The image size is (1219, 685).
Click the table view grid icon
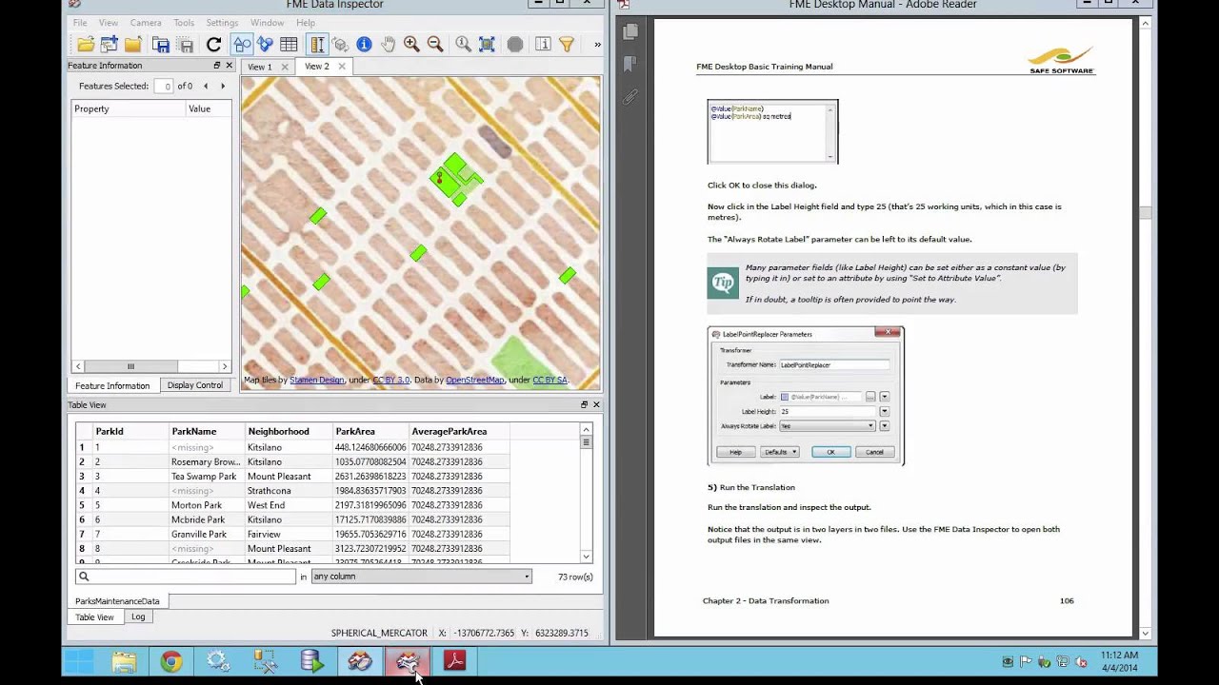(289, 44)
